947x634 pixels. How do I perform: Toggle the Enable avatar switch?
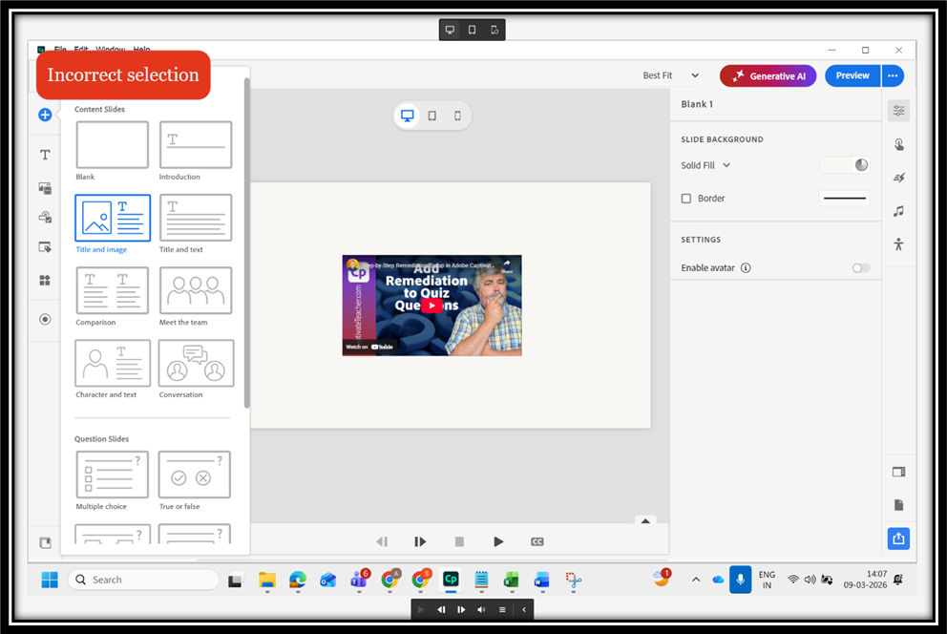click(x=861, y=268)
